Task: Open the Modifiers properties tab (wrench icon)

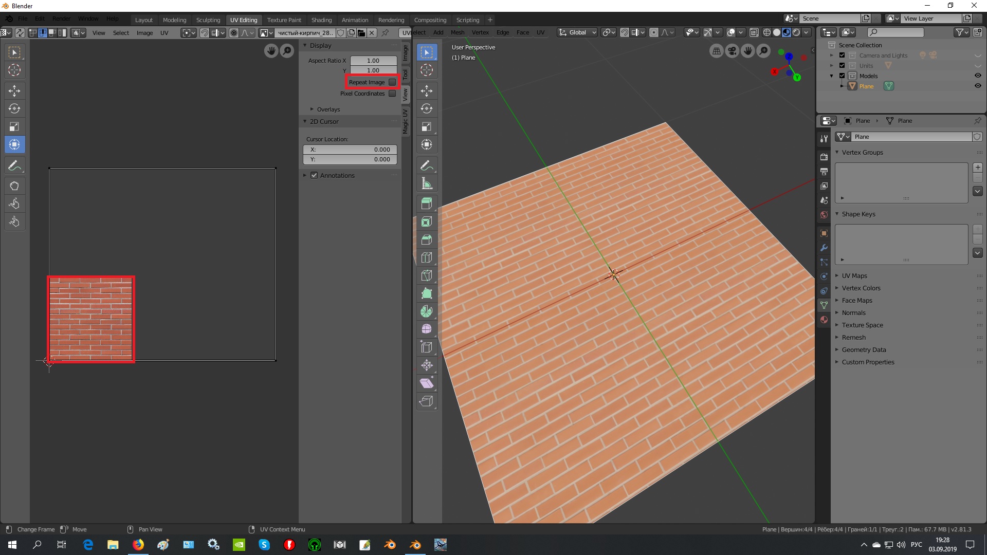Action: pos(824,248)
